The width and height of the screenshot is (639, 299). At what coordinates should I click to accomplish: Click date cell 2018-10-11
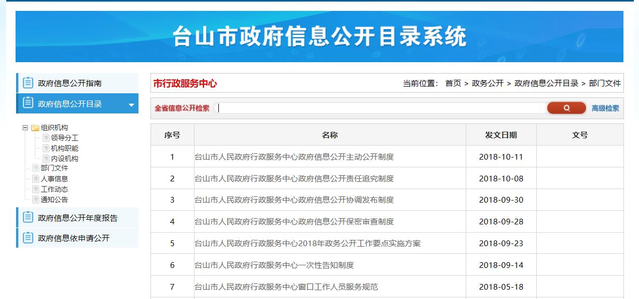tap(501, 156)
